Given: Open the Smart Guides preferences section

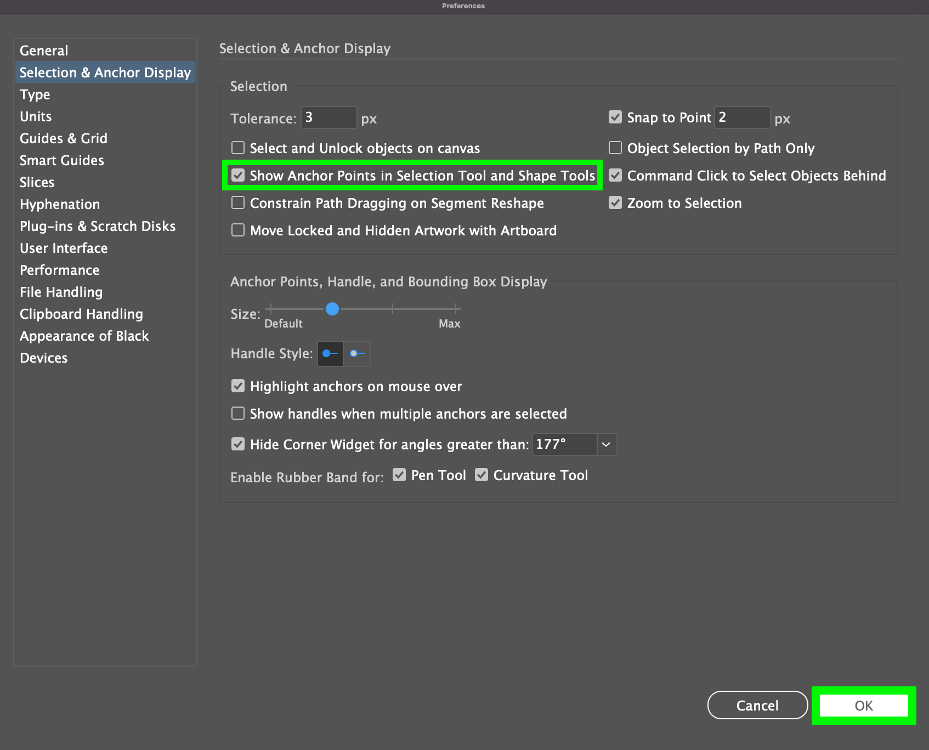Looking at the screenshot, I should 61,160.
